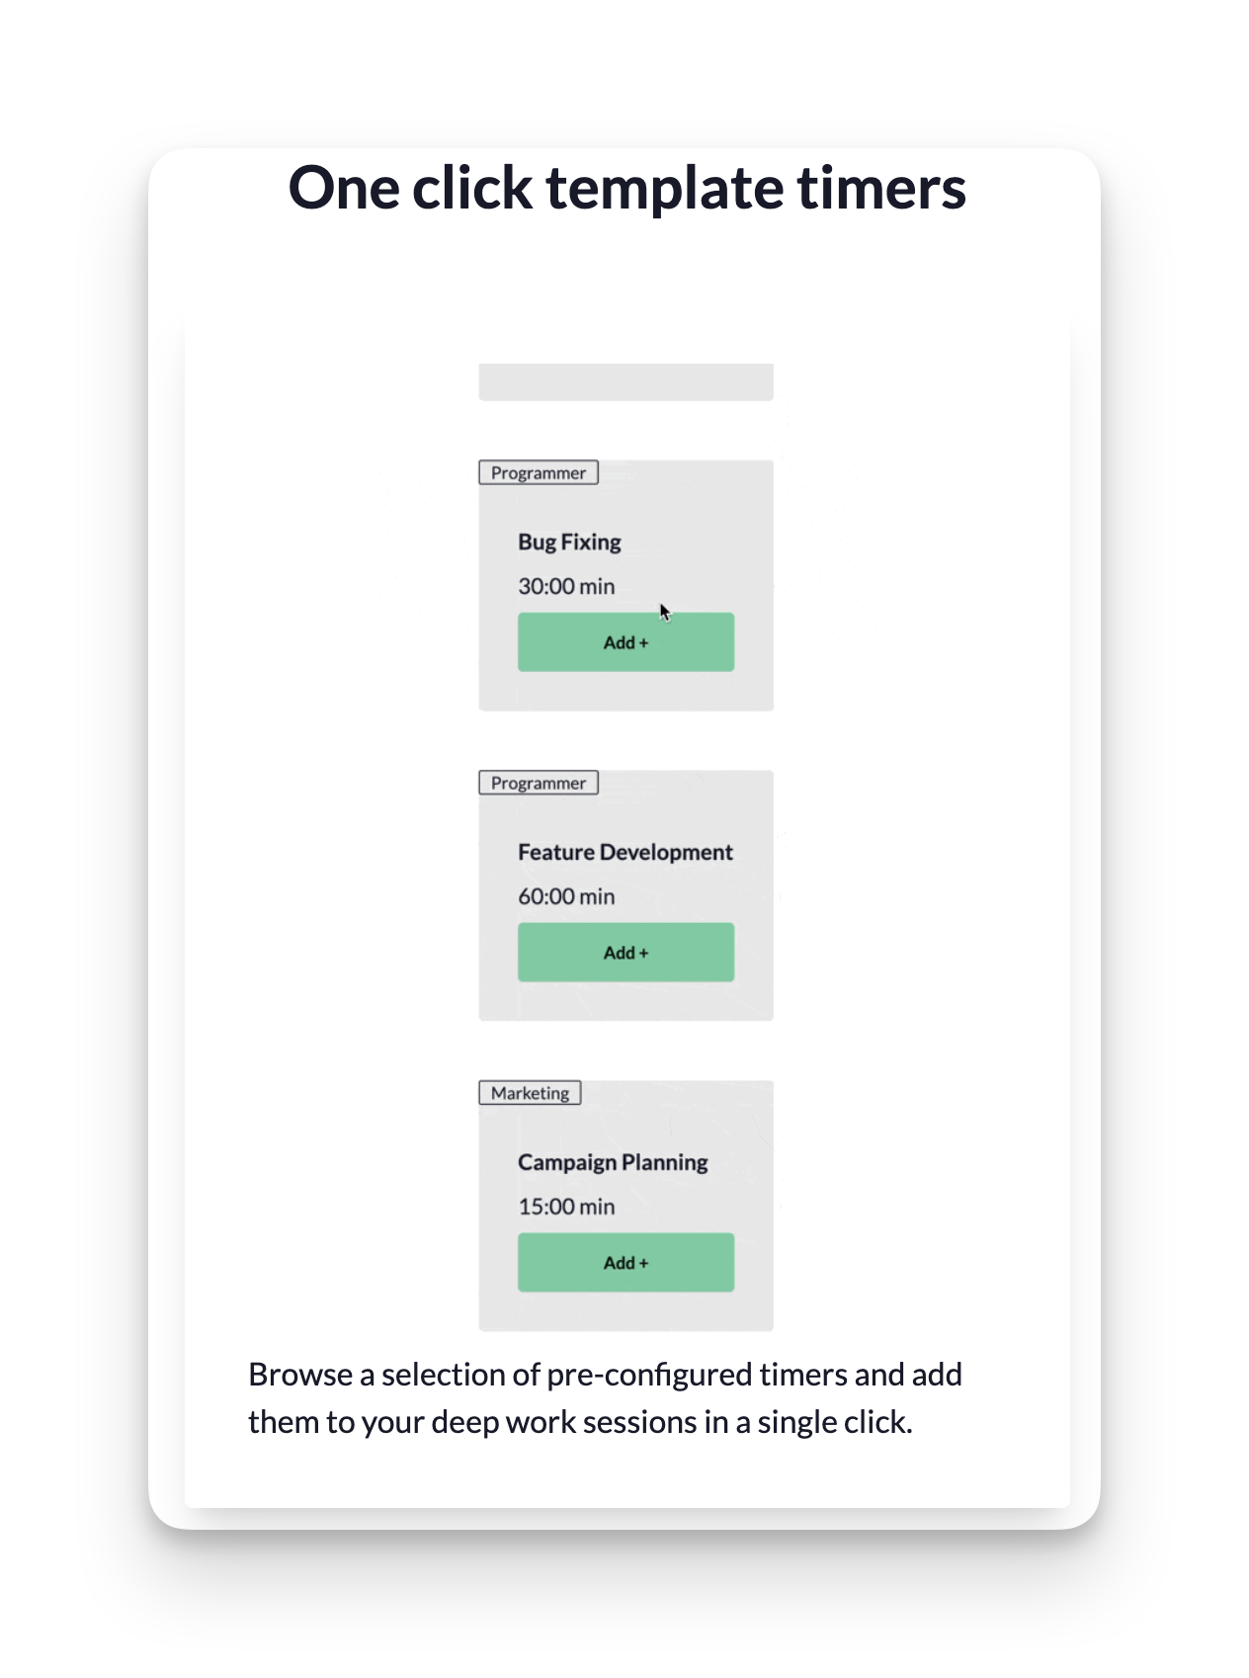Click the description about pre-configured timers

(x=605, y=1398)
